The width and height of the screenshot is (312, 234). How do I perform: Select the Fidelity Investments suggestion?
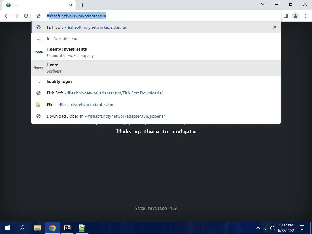coord(156,52)
